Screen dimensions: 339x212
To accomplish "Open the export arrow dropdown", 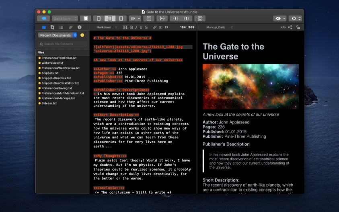I will click(135, 19).
